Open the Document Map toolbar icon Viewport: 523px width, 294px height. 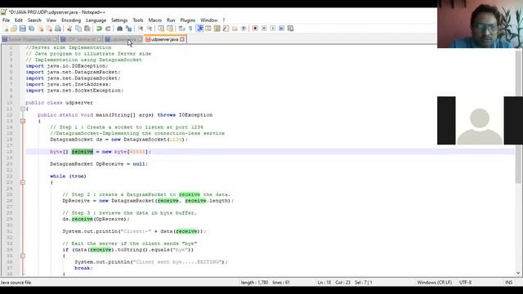click(217, 29)
